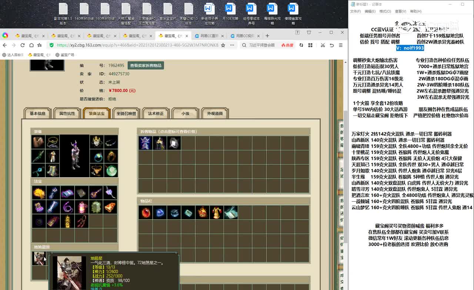Image resolution: width=474 pixels, height=290 pixels.
Task: Select the 装备法宝 tab
Action: [97, 114]
